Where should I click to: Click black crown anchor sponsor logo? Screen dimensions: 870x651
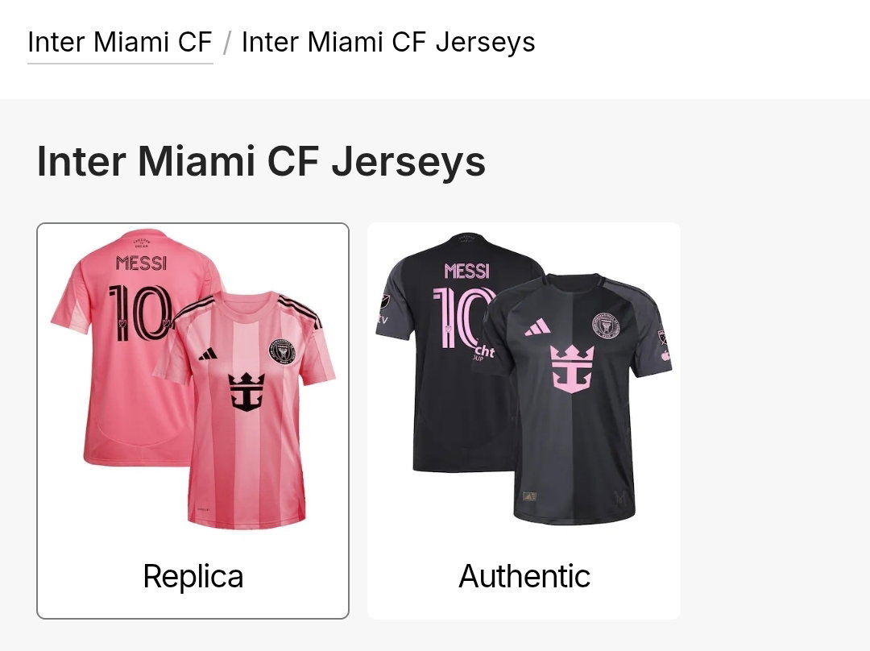click(x=246, y=392)
